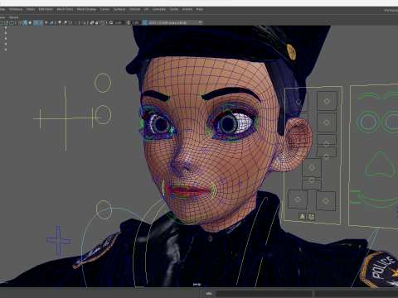Image resolution: width=398 pixels, height=298 pixels.
Task: Click left small icon below face sliders
Action: pos(303,217)
